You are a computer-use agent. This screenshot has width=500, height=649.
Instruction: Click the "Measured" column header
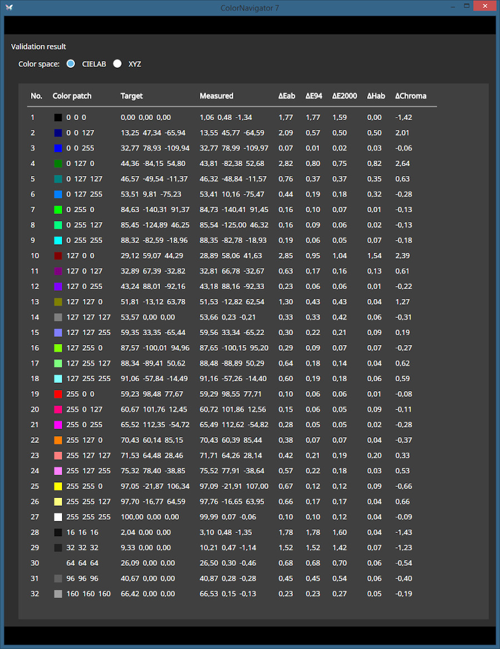click(217, 96)
